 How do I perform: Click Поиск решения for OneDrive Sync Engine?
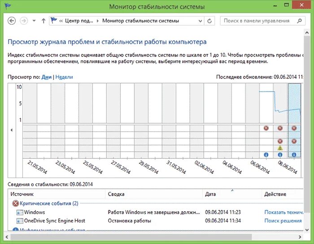pyautogui.click(x=283, y=221)
